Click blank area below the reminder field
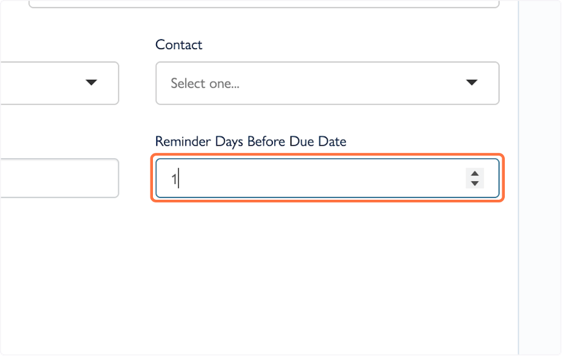This screenshot has height=356, width=562. tap(326, 261)
